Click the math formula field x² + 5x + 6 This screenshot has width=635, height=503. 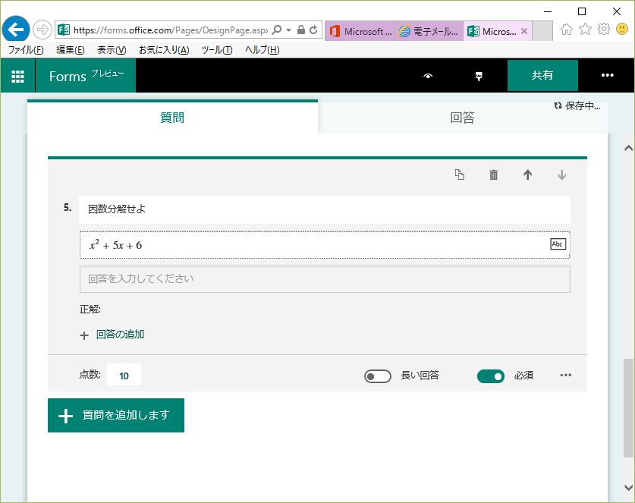pos(325,245)
